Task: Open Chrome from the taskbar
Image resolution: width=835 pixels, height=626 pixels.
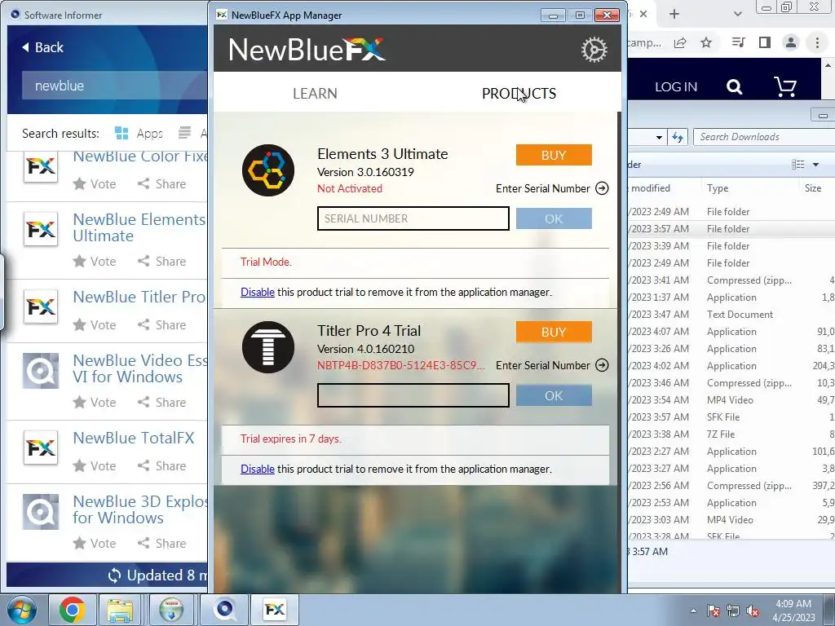Action: tap(72, 610)
